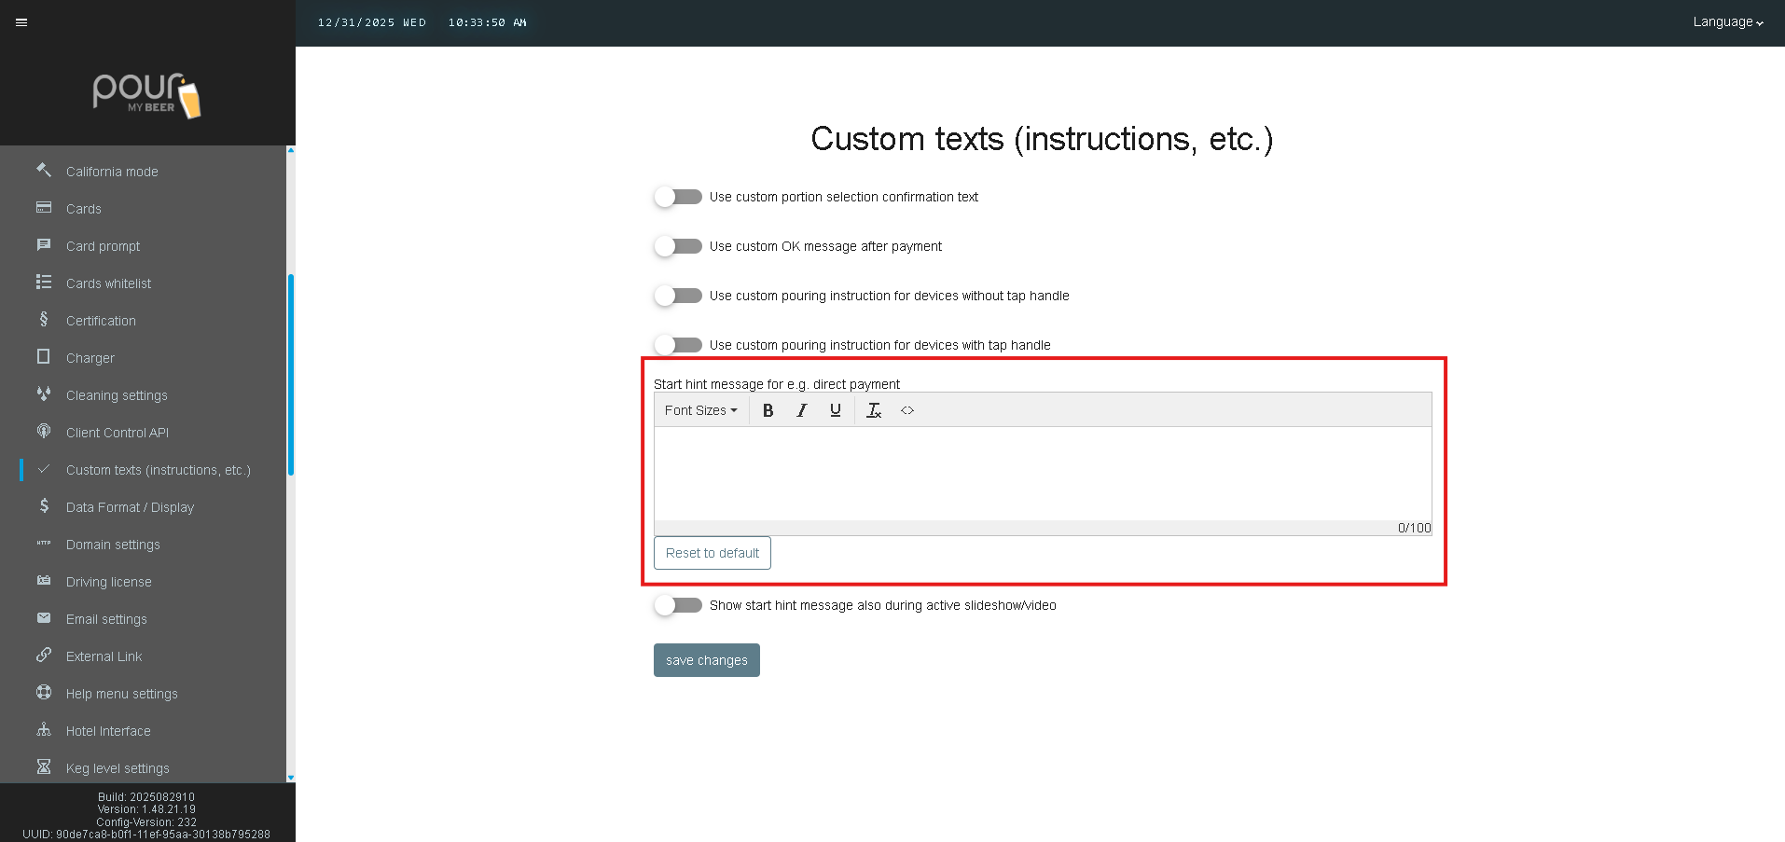
Task: Open the source code view icon
Action: coord(907,410)
